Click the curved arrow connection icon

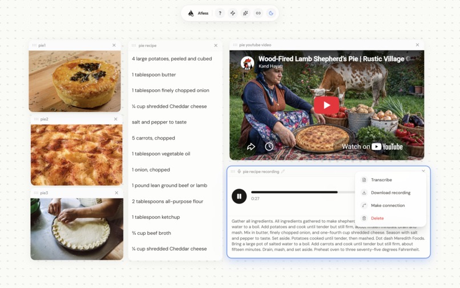364,205
